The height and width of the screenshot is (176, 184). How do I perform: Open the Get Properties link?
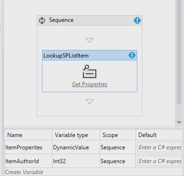pos(90,84)
